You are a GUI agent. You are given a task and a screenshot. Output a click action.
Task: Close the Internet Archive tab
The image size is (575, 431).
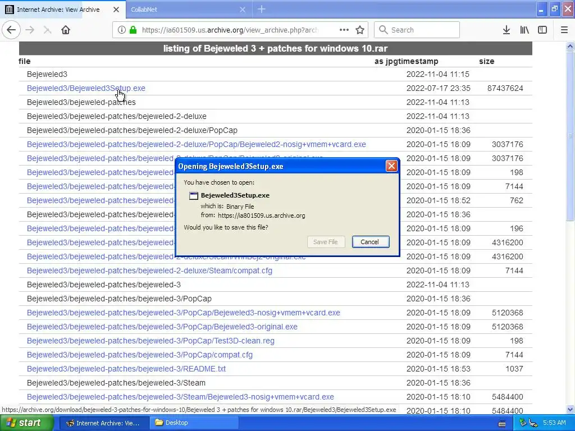[x=116, y=10]
